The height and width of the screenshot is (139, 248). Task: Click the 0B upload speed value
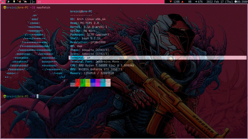click(x=190, y=2)
